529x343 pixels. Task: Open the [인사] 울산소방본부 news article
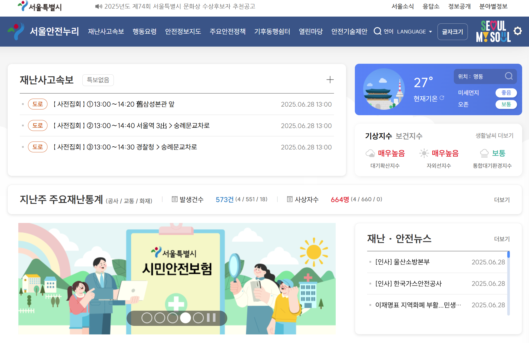[403, 261]
